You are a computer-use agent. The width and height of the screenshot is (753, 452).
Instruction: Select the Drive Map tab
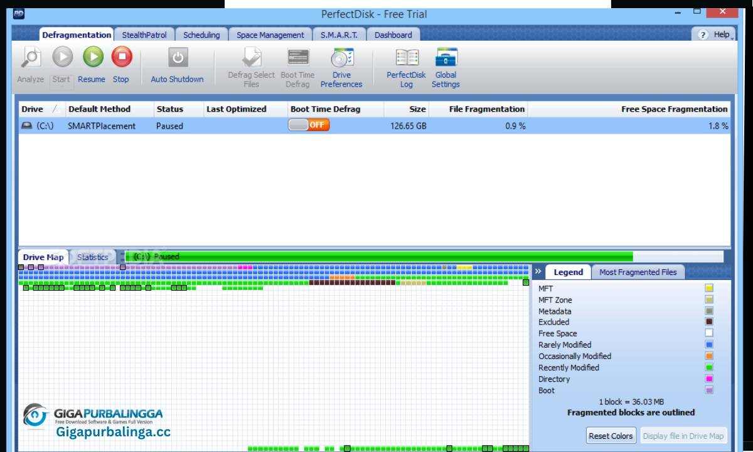coord(43,257)
